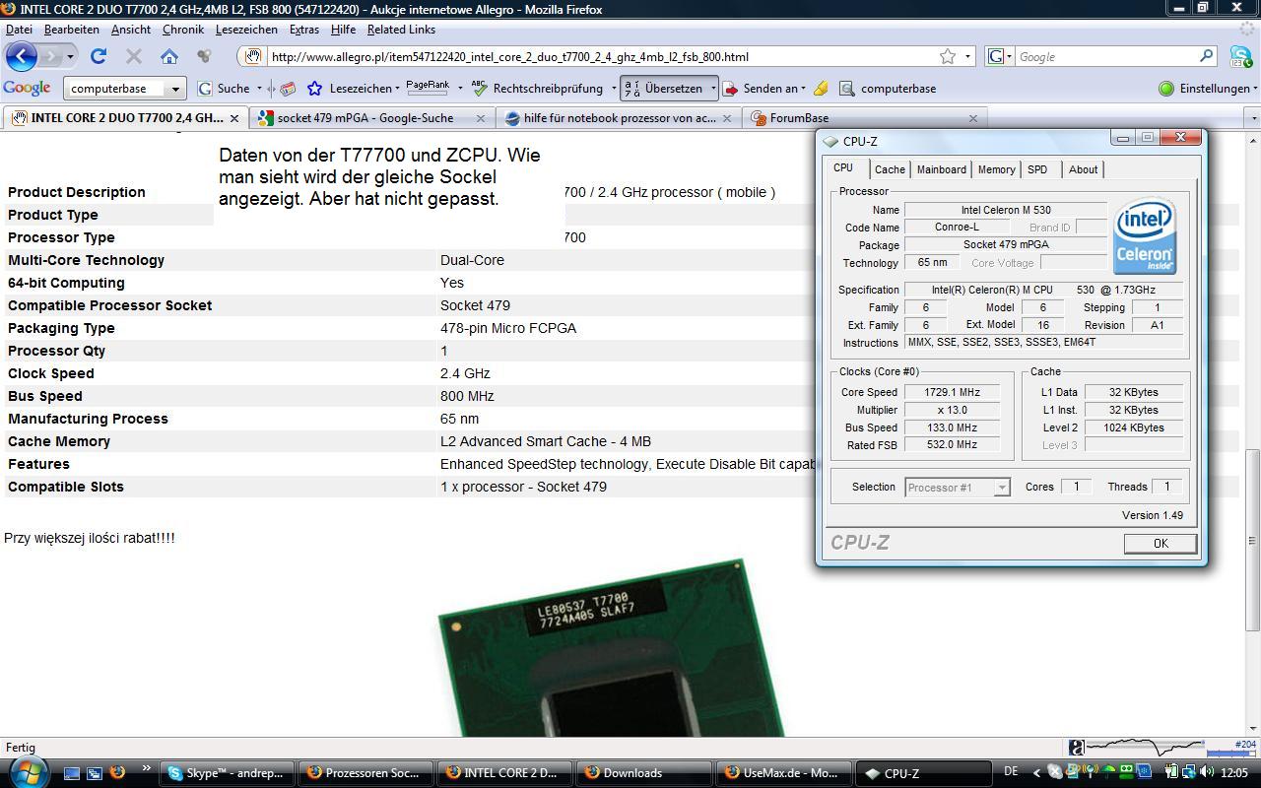Go back with Firefox back arrow
The width and height of the screenshot is (1261, 788).
22,56
